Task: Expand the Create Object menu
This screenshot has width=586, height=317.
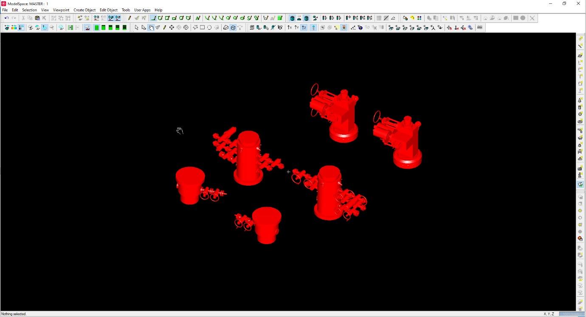Action: pos(85,10)
